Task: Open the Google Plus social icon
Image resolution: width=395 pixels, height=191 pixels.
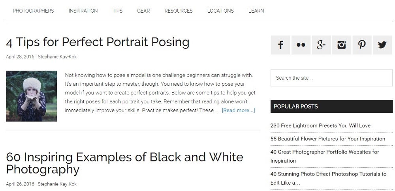Action: click(321, 45)
